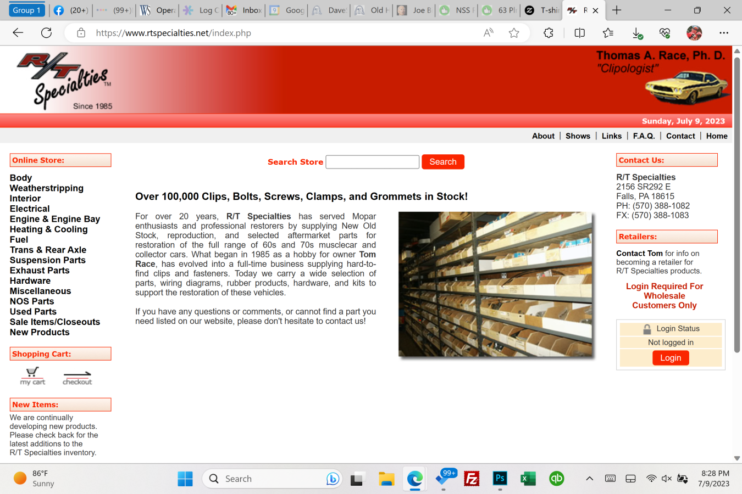Click the browser address bar URL
The image size is (742, 494).
tap(173, 33)
